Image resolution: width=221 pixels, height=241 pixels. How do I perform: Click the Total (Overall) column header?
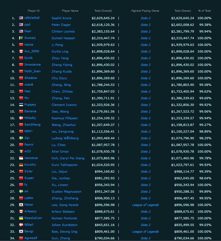[x=103, y=11]
